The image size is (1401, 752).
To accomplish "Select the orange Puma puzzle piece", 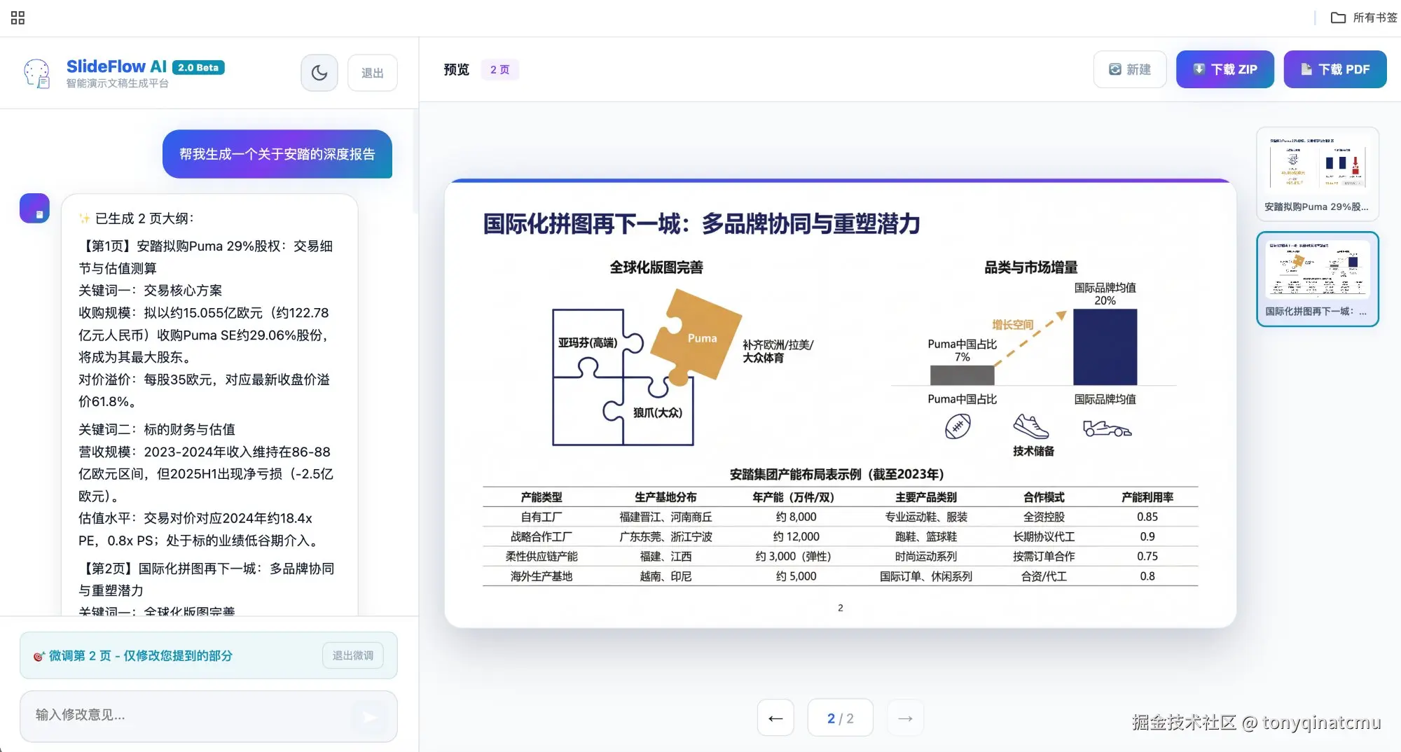I will tap(696, 336).
